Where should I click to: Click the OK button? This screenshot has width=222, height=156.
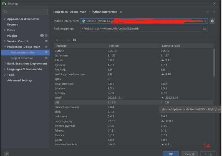pos(171,154)
